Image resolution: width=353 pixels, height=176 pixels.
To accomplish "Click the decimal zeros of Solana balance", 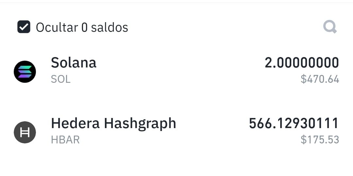I will [308, 63].
